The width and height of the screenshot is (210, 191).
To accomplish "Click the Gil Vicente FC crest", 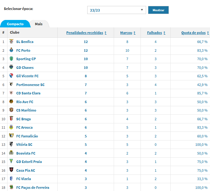I will pyautogui.click(x=11, y=75).
